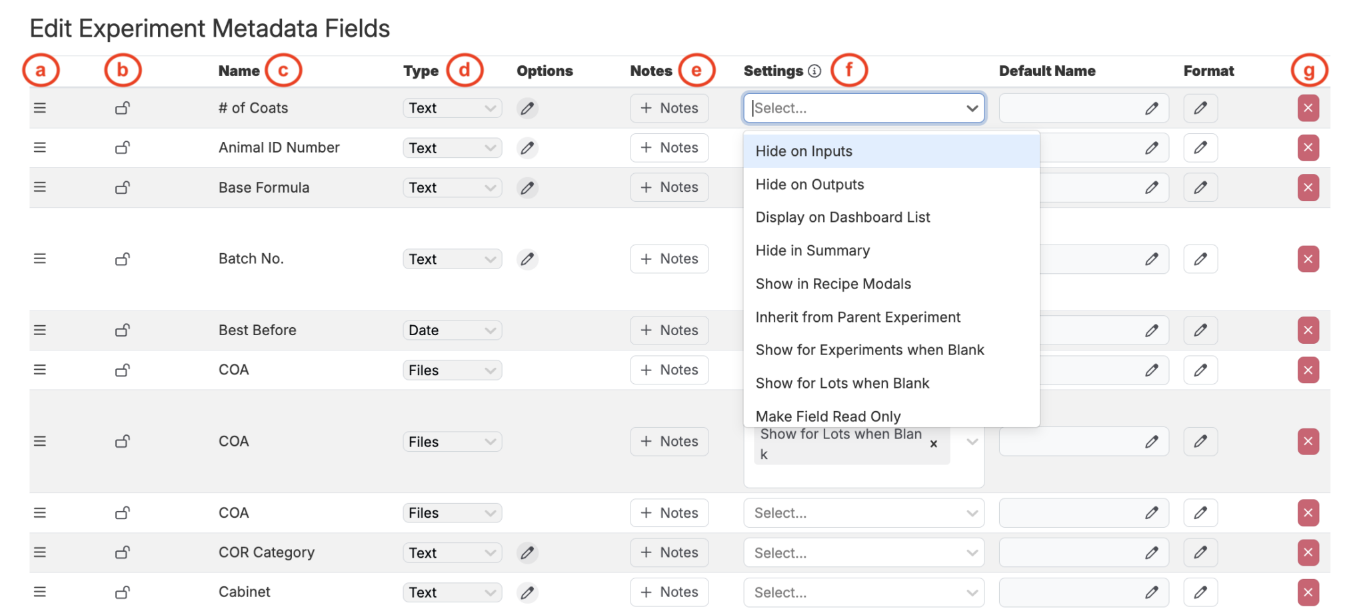This screenshot has width=1365, height=611.
Task: Edit options for the Cabinet field
Action: [x=527, y=592]
